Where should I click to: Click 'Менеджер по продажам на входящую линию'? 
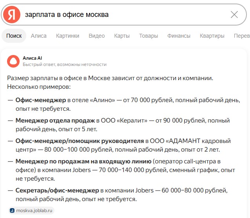pos(83,161)
